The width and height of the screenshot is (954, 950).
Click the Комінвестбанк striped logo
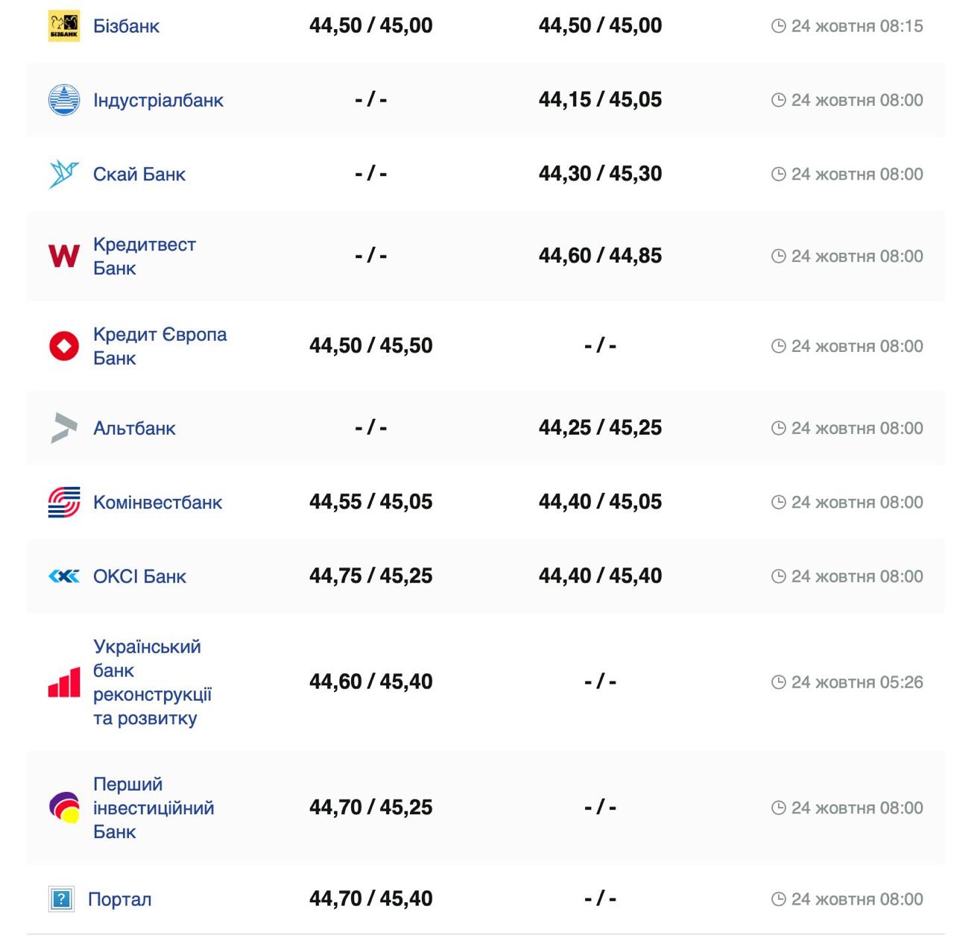click(63, 502)
